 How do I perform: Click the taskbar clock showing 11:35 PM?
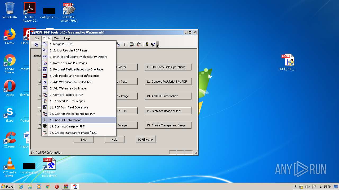[325, 187]
